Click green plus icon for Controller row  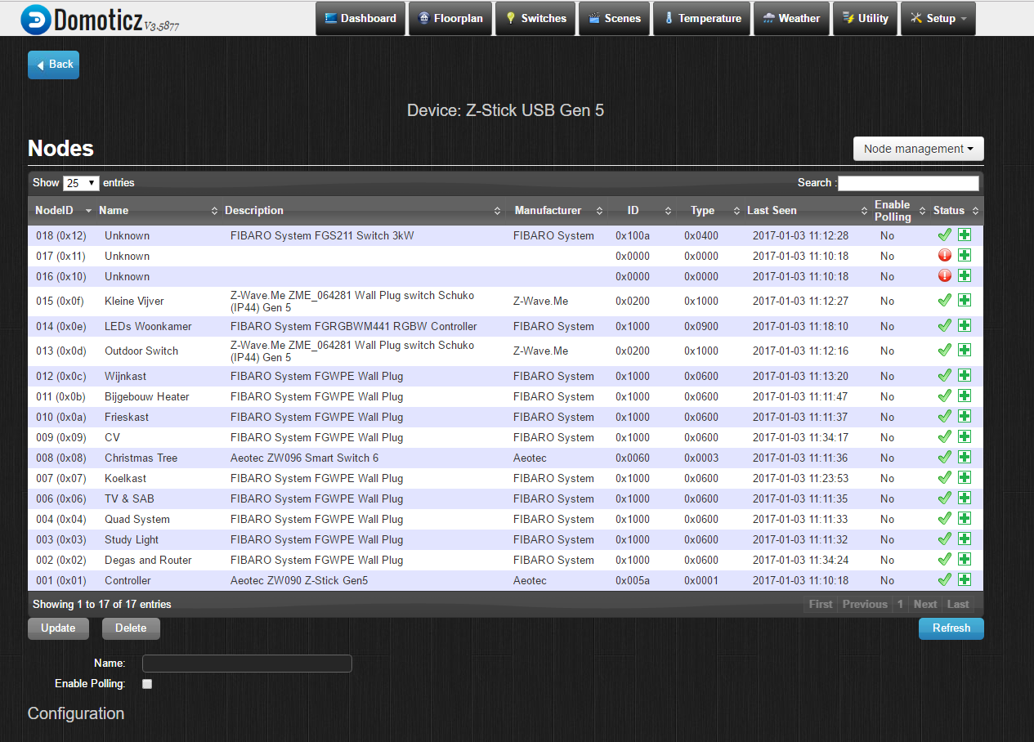pyautogui.click(x=965, y=579)
